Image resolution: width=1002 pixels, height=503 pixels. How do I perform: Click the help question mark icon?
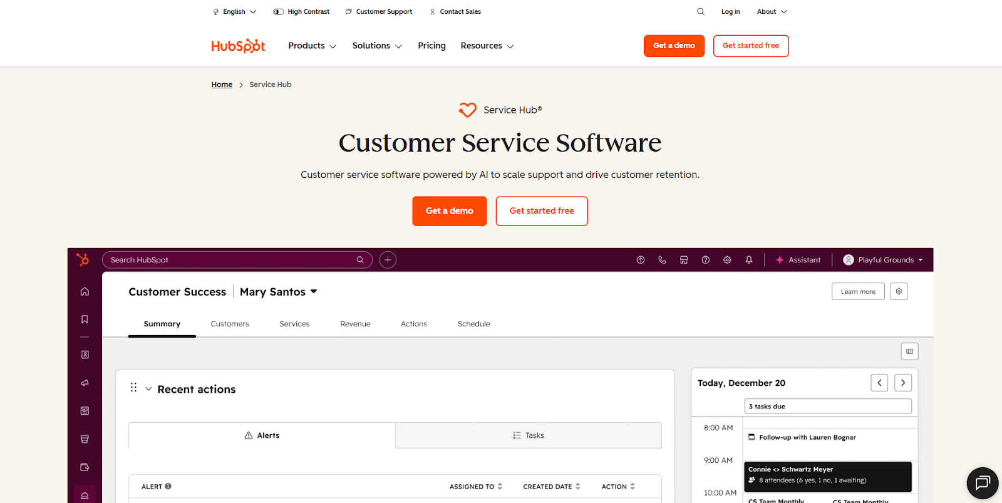[706, 260]
